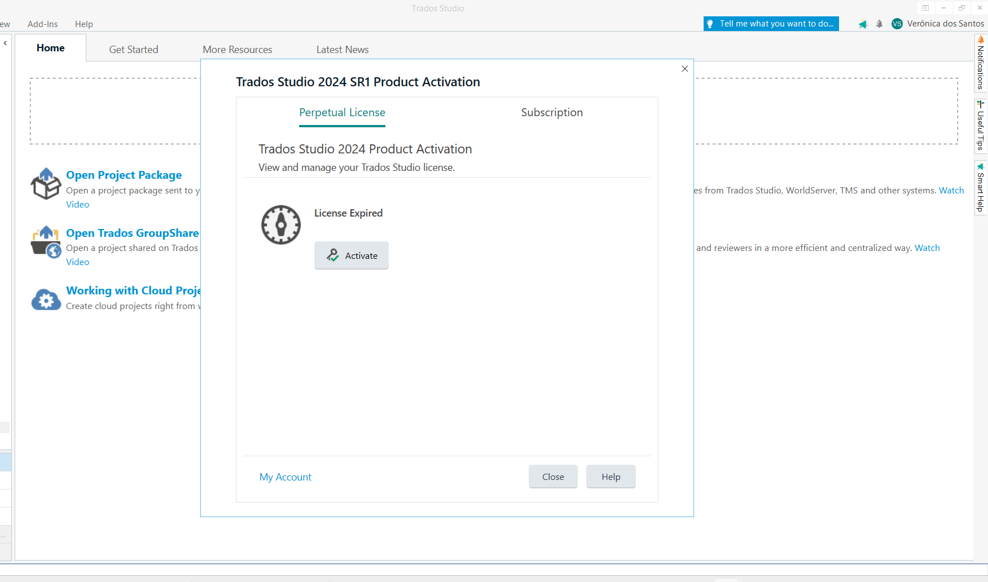Switch to the Subscription tab
988x582 pixels.
[x=551, y=112]
